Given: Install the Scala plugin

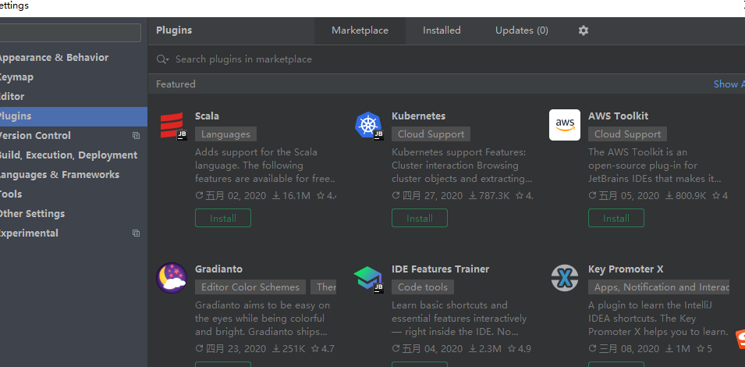Looking at the screenshot, I should pyautogui.click(x=223, y=218).
